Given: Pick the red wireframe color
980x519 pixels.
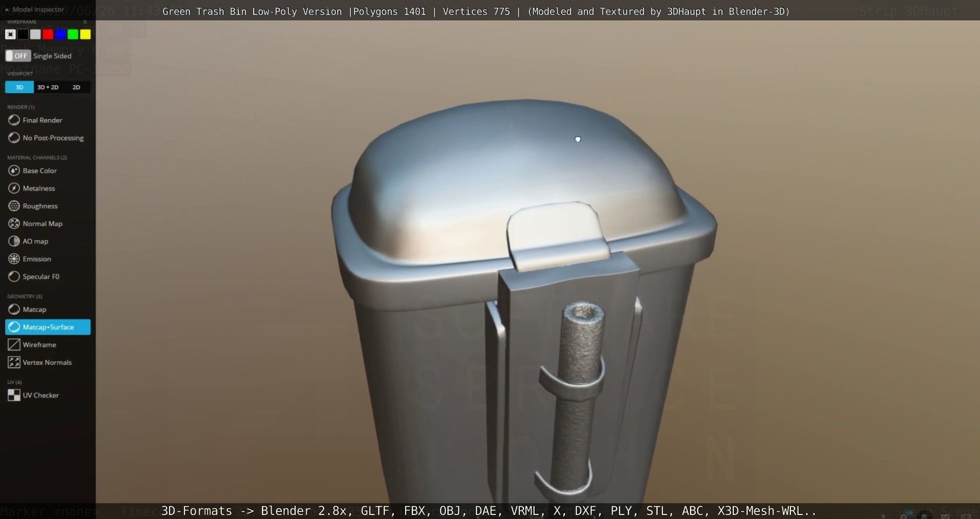Looking at the screenshot, I should pyautogui.click(x=48, y=34).
